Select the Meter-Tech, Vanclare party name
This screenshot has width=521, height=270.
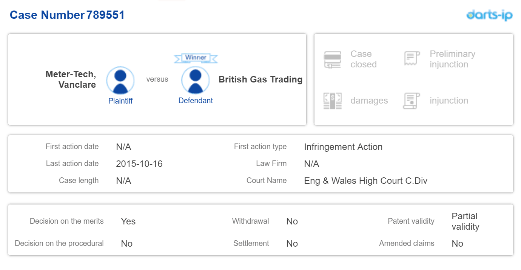tap(71, 79)
